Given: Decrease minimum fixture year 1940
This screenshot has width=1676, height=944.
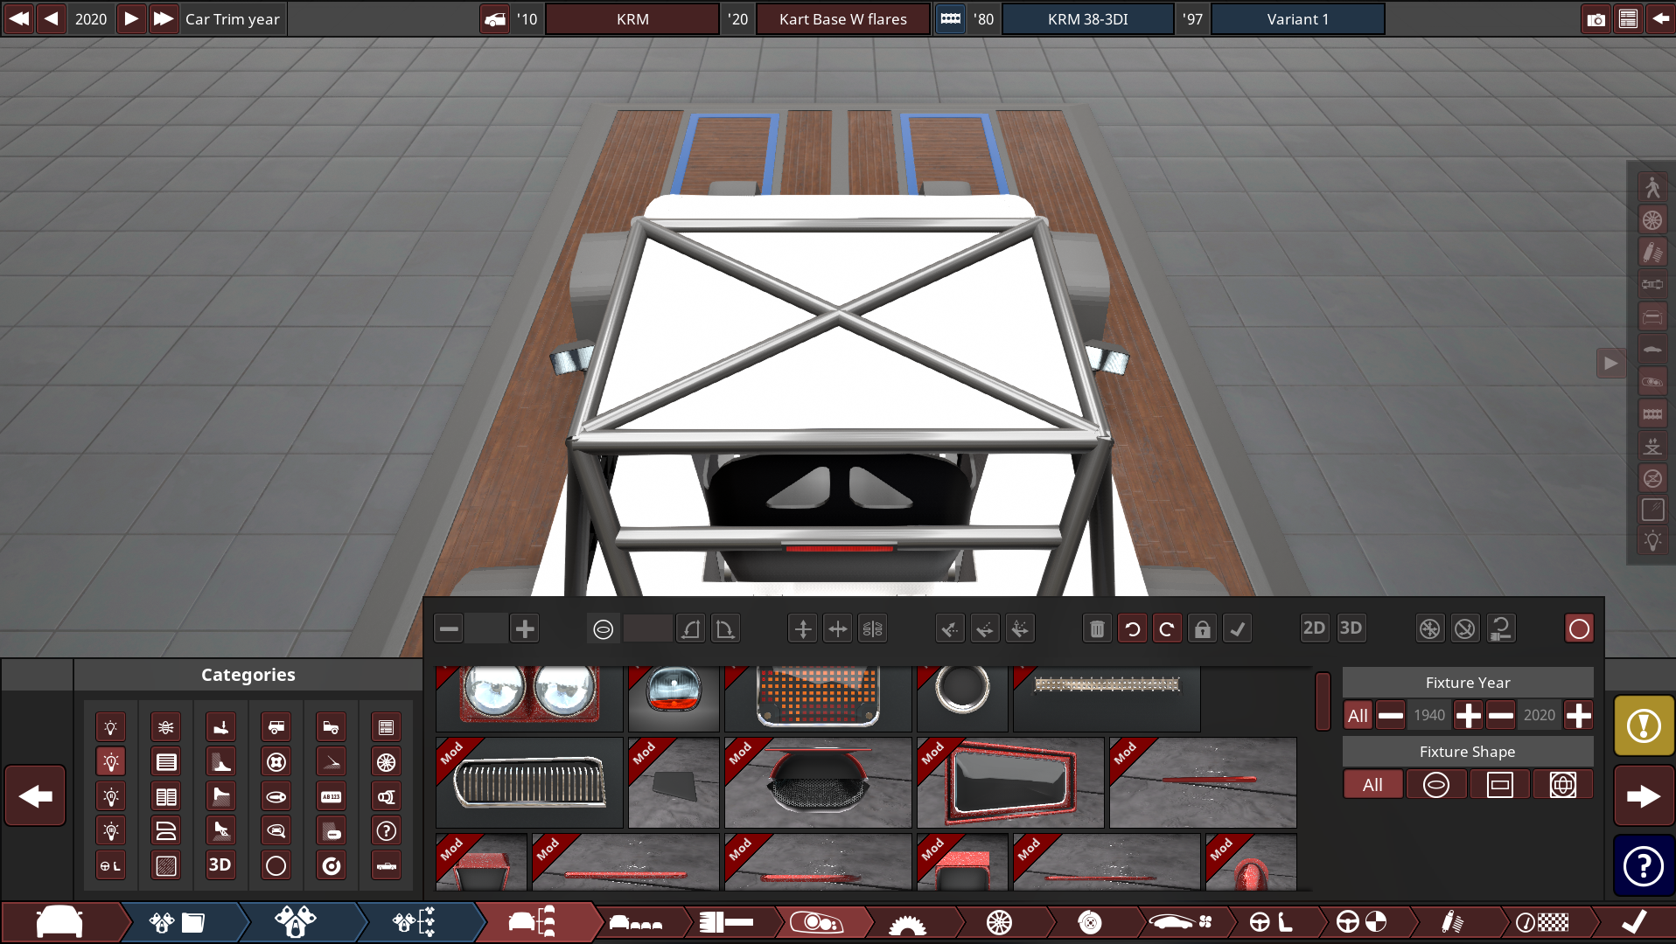Looking at the screenshot, I should (1390, 715).
